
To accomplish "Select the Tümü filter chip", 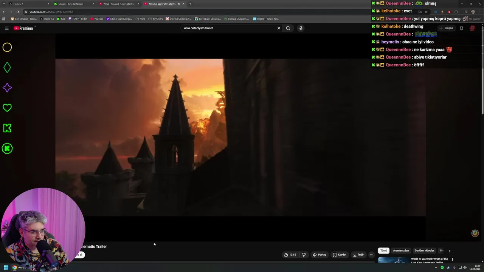I will [x=383, y=250].
